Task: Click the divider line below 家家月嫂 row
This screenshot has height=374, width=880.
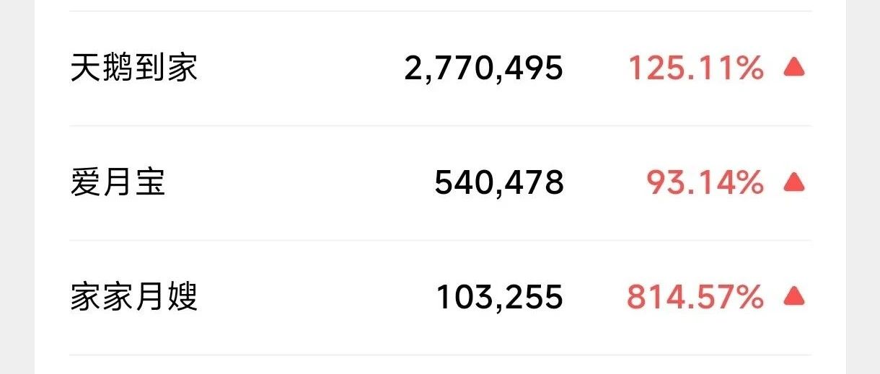Action: [x=440, y=355]
